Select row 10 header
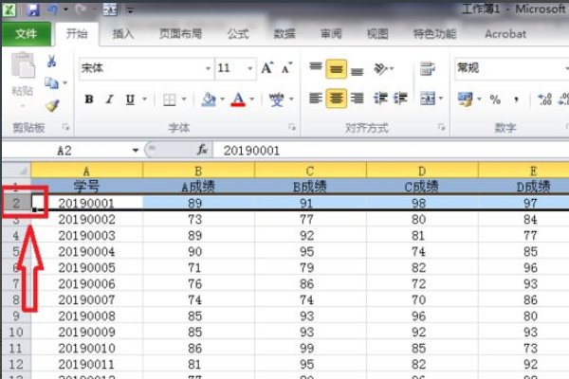 coord(16,333)
